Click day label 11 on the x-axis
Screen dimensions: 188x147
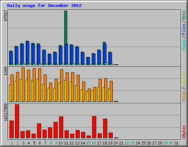pos(66,143)
